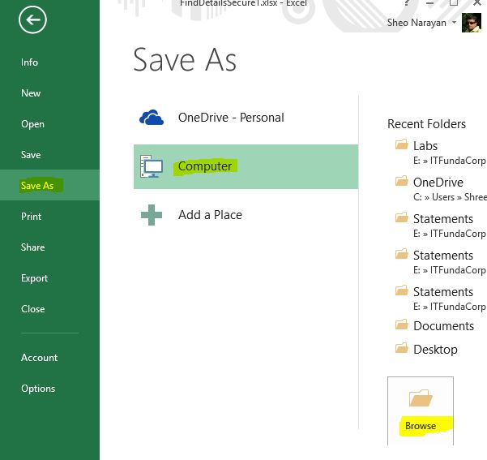This screenshot has width=487, height=460.
Task: Click Close in the sidebar menu
Action: click(x=33, y=308)
